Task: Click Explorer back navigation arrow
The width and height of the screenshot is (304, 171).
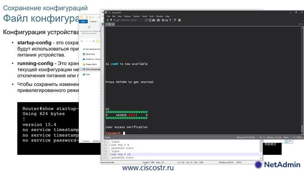Action: [x=82, y=41]
